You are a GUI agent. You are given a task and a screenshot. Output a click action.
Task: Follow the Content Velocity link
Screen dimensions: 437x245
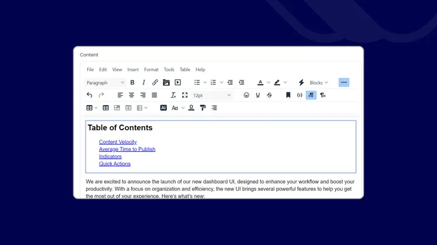coord(118,142)
